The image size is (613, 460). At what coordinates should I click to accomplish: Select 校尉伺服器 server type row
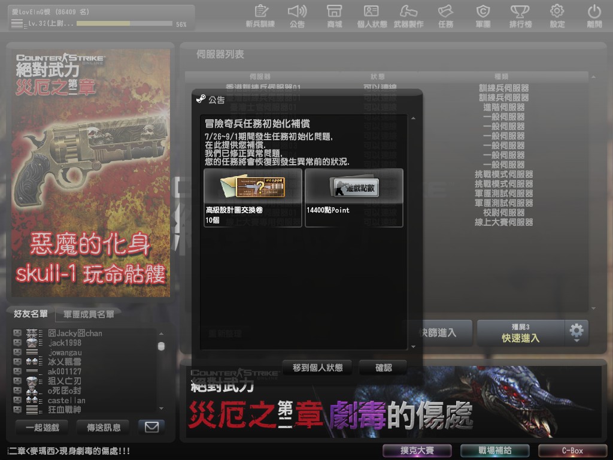(x=503, y=213)
